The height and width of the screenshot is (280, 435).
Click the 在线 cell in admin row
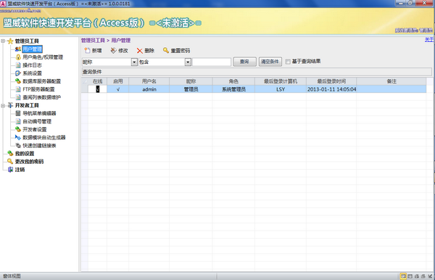tap(97, 89)
